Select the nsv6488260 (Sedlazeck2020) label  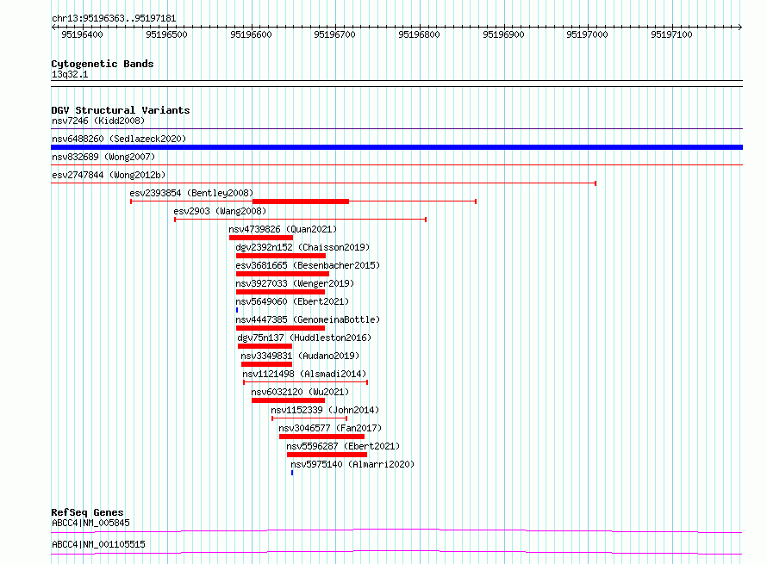119,139
